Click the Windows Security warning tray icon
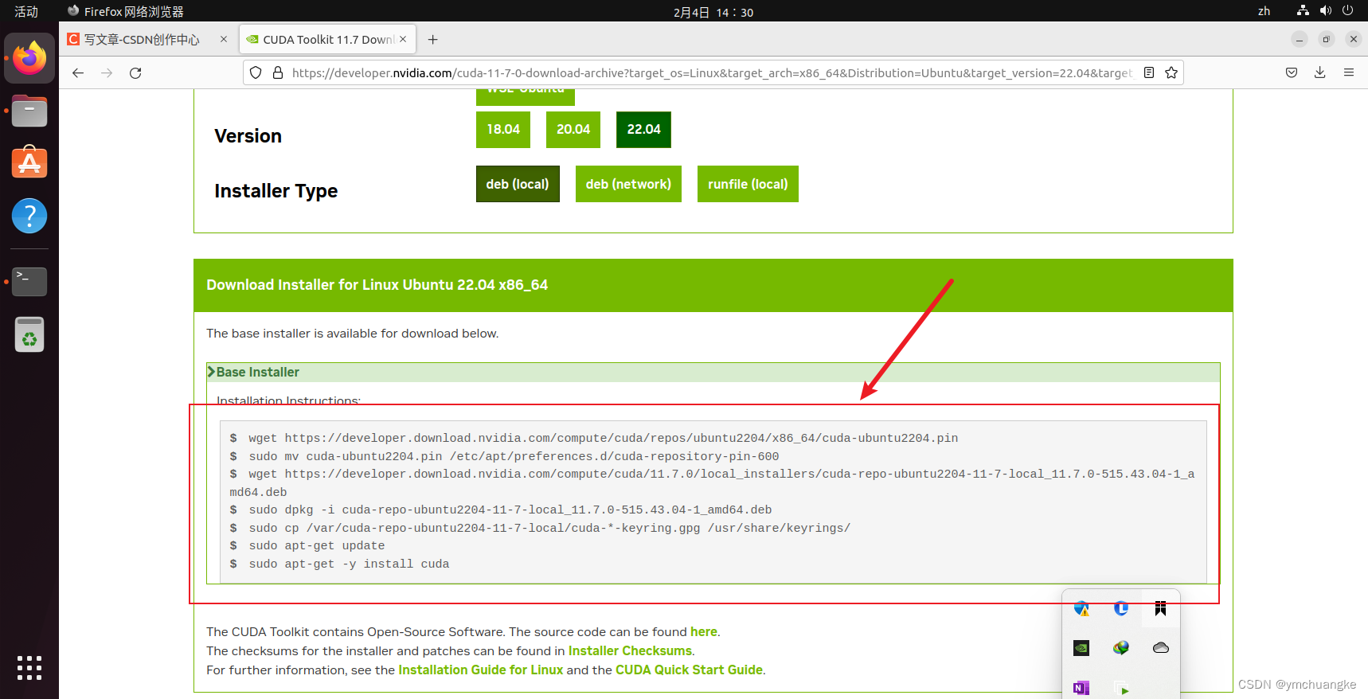This screenshot has height=699, width=1368. [x=1081, y=609]
